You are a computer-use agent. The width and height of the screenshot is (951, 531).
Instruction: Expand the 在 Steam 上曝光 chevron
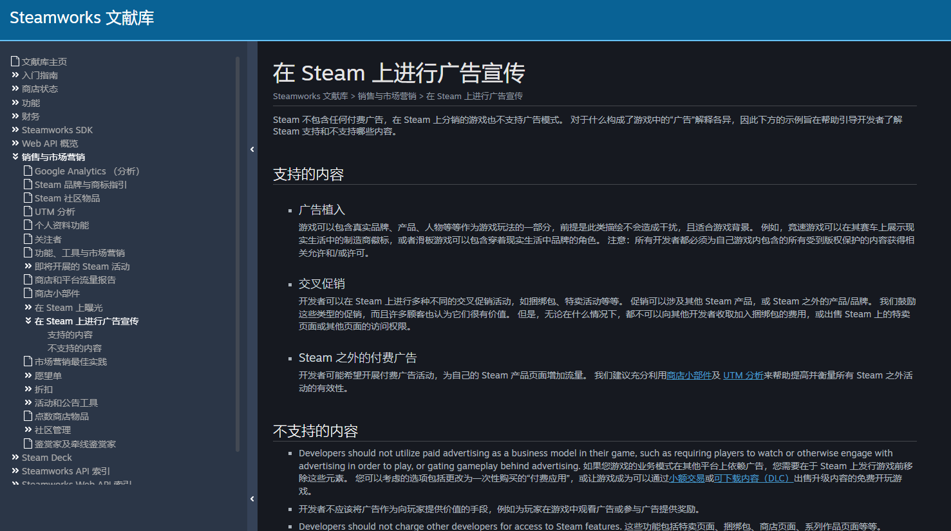tap(28, 307)
